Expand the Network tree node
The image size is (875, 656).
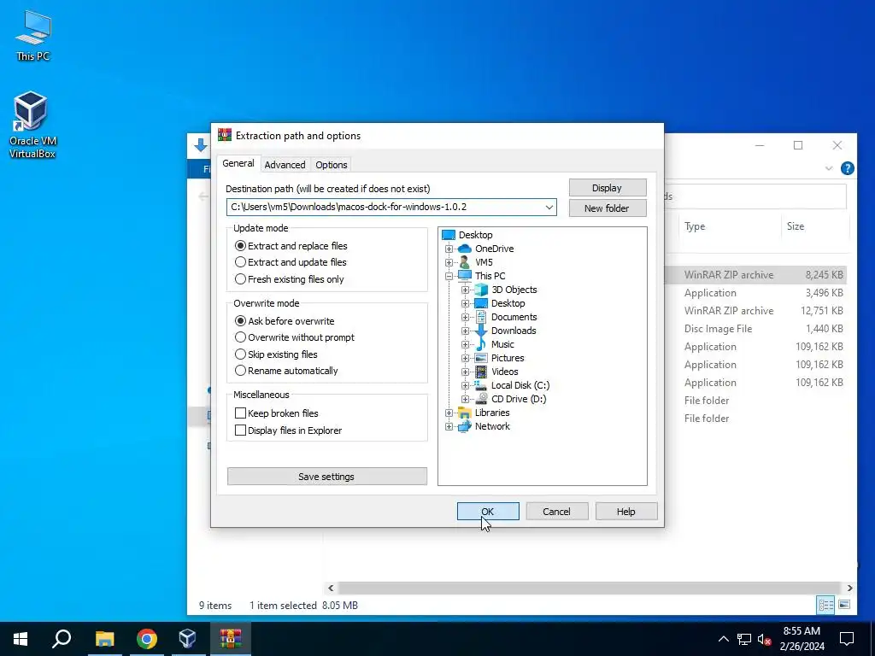tap(449, 427)
